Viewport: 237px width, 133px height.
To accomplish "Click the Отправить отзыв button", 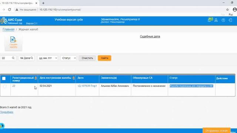I will coord(216,130).
